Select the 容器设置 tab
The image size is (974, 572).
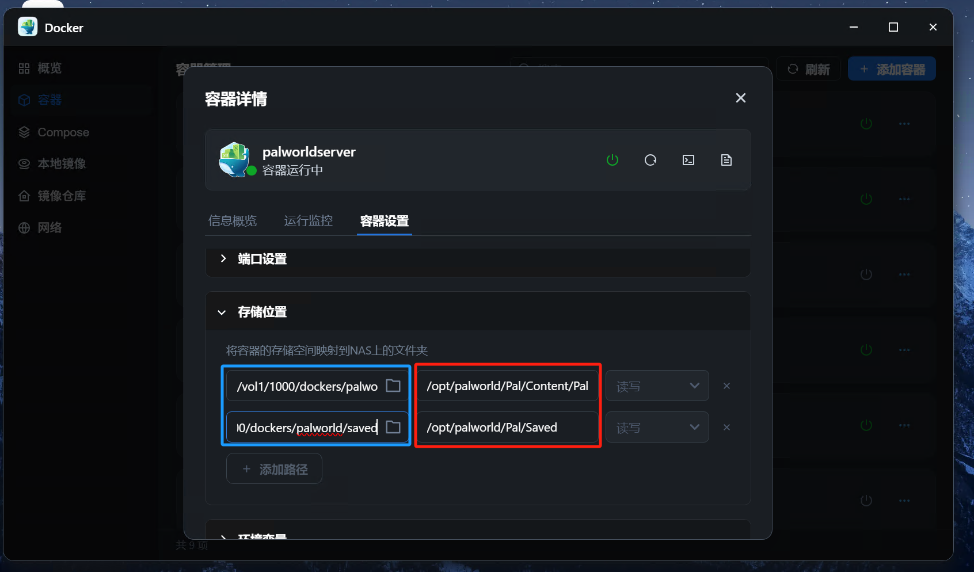pos(385,221)
